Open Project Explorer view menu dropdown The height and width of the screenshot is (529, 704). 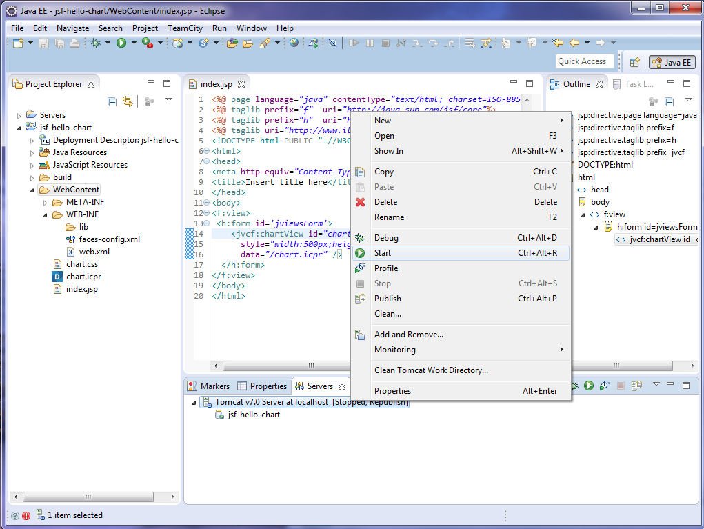click(169, 101)
